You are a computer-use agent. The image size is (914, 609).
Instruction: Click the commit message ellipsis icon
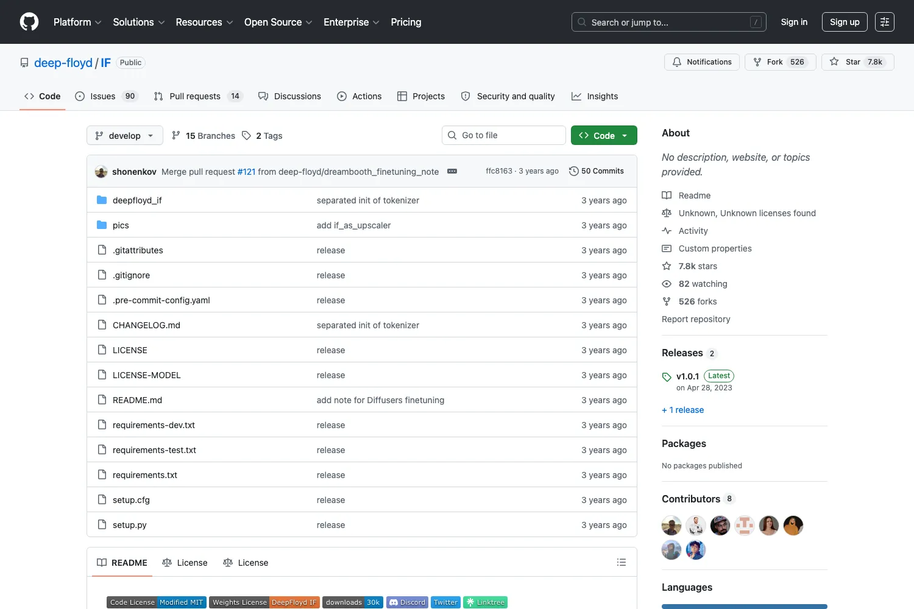pyautogui.click(x=452, y=171)
